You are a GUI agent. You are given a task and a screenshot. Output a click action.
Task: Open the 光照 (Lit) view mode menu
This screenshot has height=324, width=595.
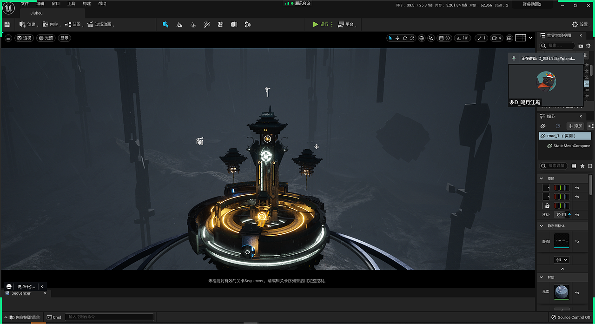tap(46, 38)
